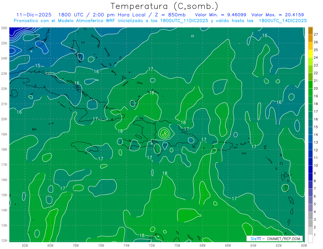Click the legend scale label '14'
Screen dimensions: 323x249
click(x=316, y=135)
